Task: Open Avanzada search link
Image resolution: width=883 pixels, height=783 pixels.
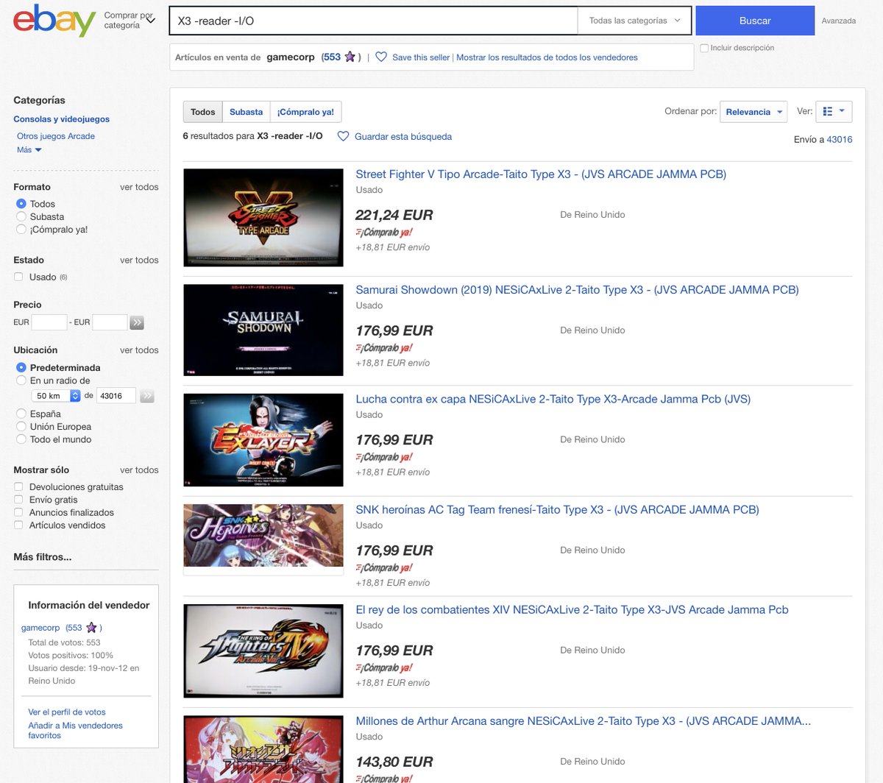Action: 838,21
